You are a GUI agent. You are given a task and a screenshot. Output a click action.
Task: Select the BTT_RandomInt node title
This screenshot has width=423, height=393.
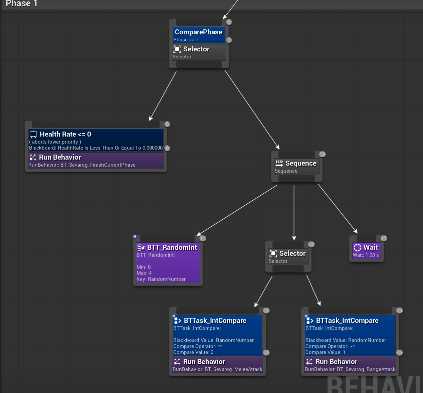pyautogui.click(x=172, y=247)
